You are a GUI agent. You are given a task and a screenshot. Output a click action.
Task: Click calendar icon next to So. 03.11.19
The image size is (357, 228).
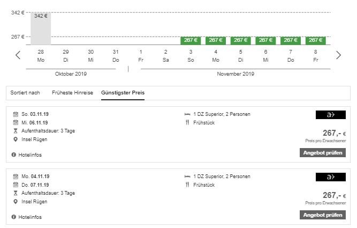point(16,114)
